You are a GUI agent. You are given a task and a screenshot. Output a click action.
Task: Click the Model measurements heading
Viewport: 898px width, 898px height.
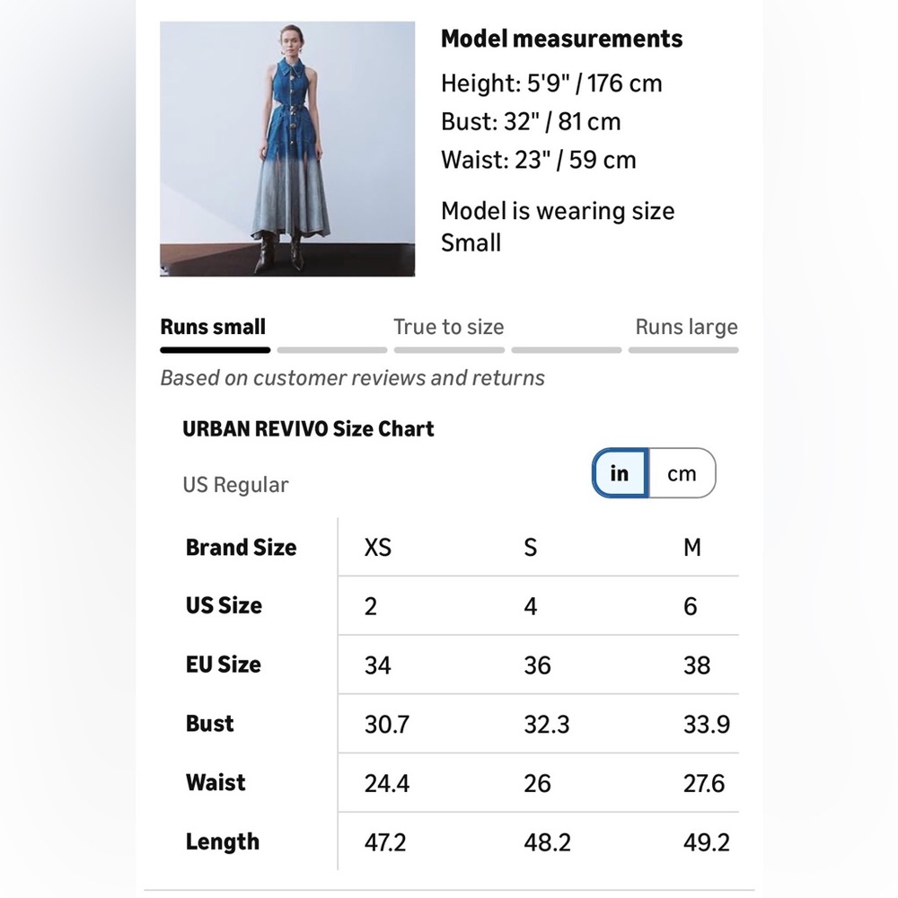(561, 39)
